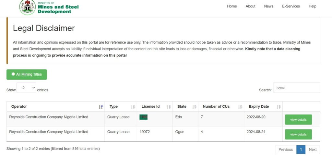Click the CU count 7 cell

202,117
